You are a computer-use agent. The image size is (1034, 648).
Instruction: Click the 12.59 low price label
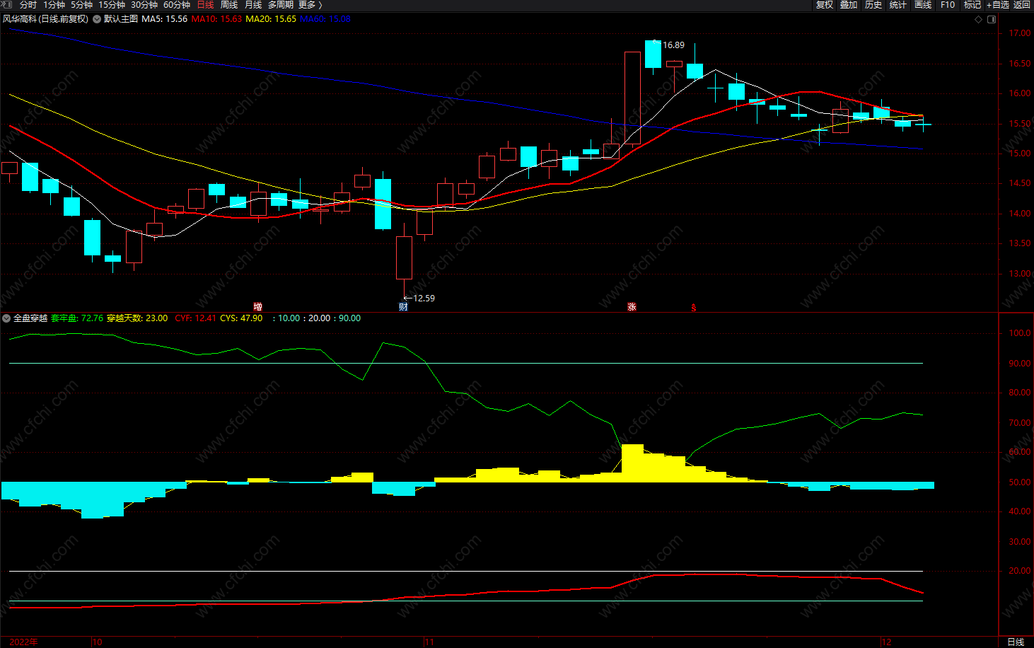coord(424,299)
